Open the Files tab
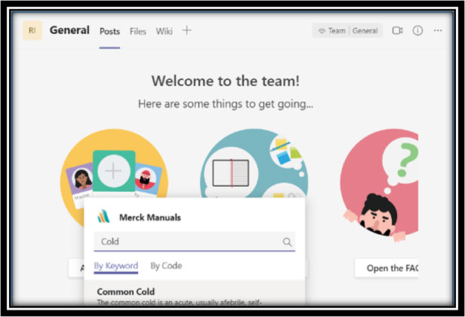This screenshot has width=465, height=317. [138, 32]
